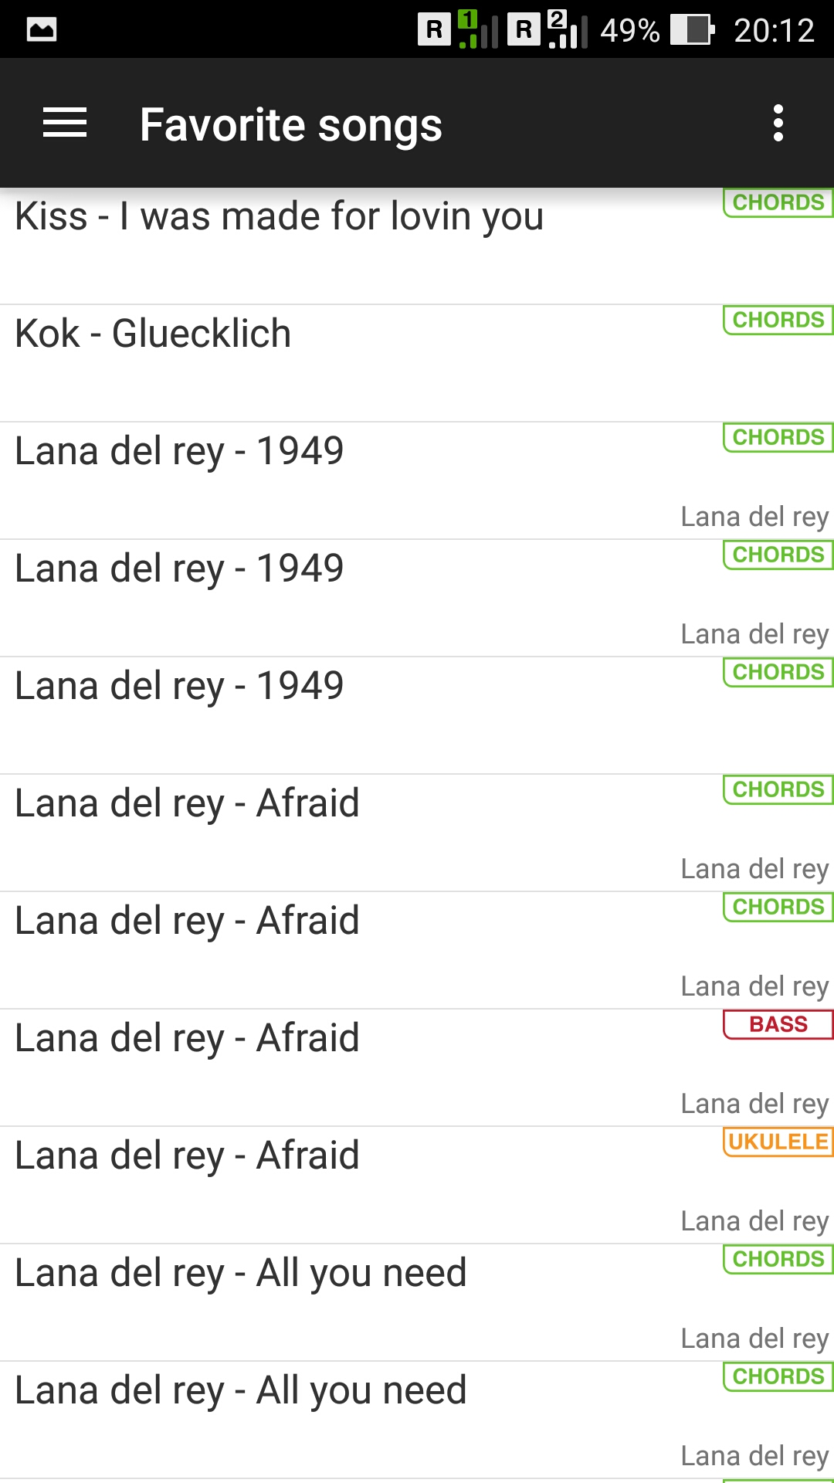Tap the 49% battery percentage text

coord(629,30)
